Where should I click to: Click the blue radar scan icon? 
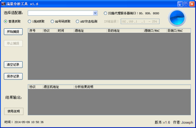[177, 18]
